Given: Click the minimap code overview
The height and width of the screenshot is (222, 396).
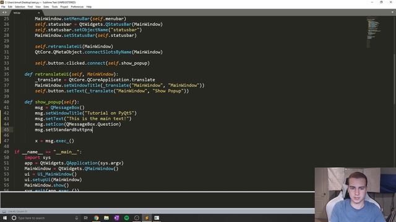Looking at the screenshot, I should [374, 31].
